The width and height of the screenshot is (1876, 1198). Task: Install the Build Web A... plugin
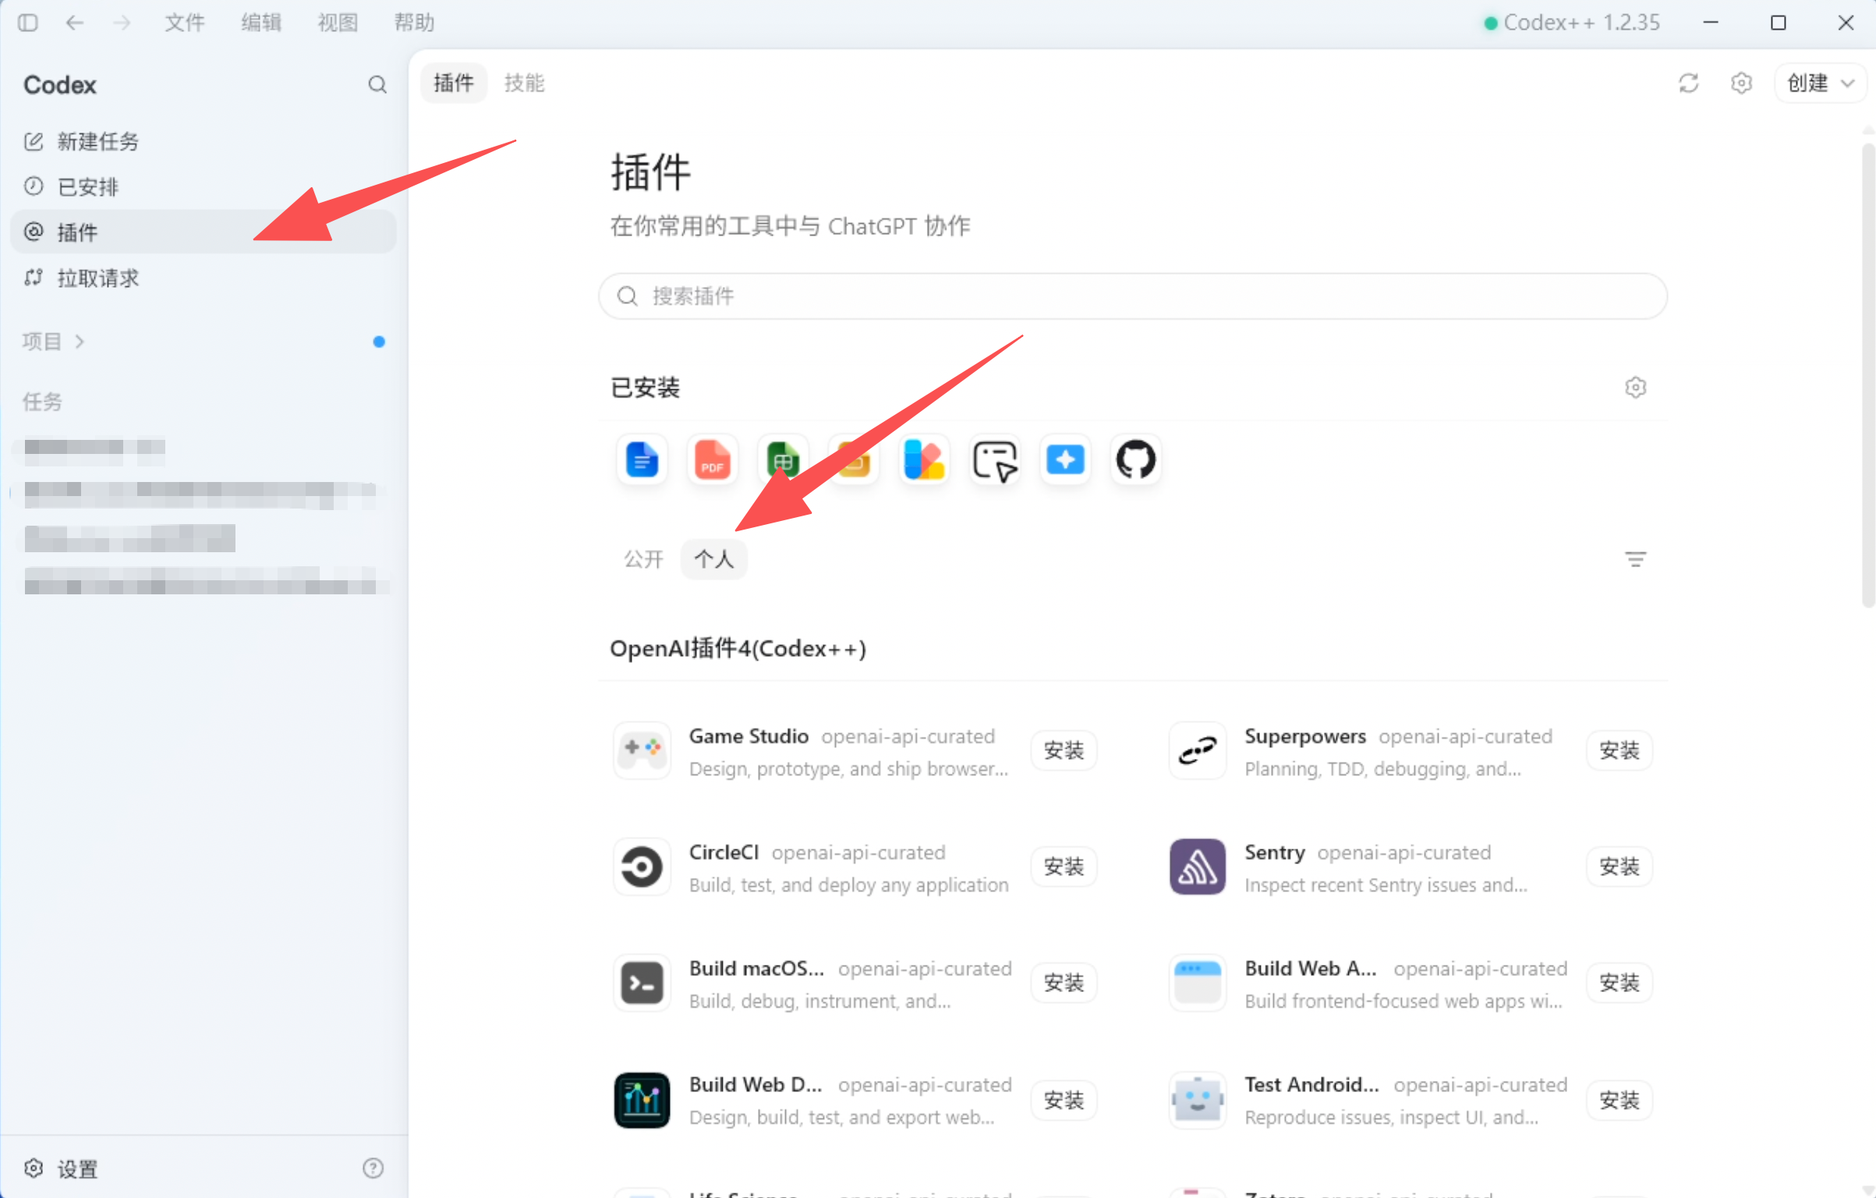[x=1619, y=983]
